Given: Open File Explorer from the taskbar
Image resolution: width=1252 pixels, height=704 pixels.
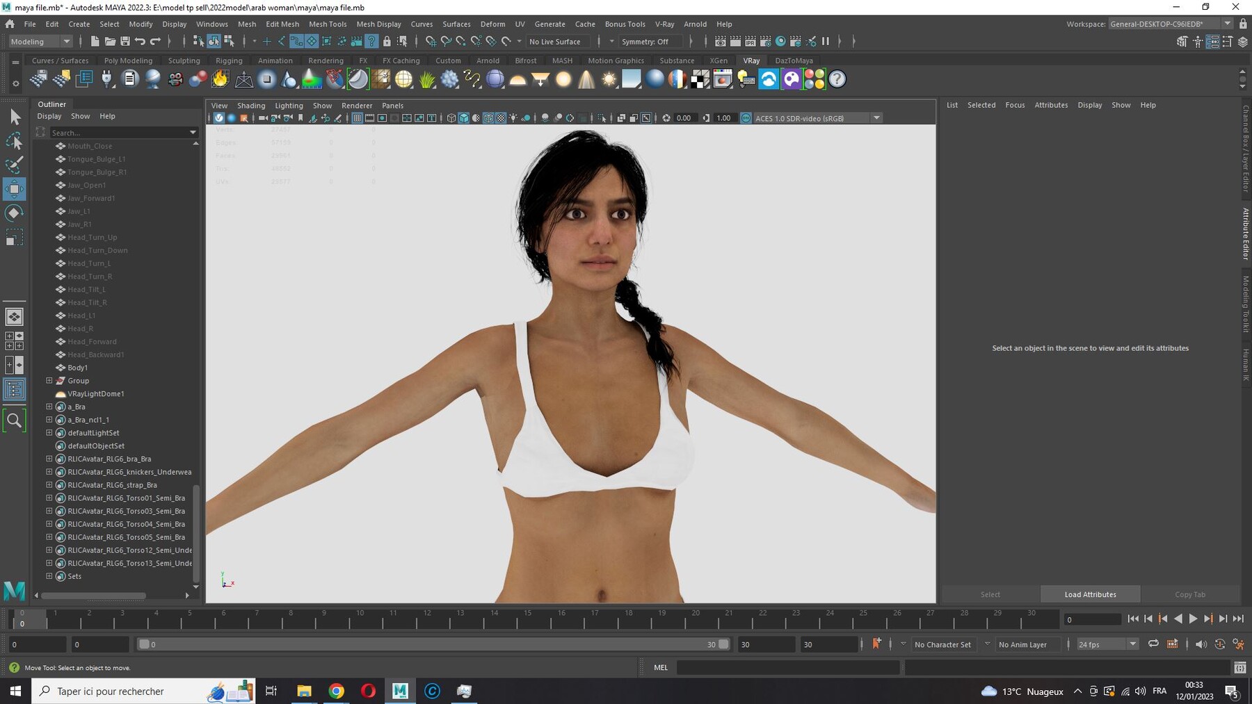Looking at the screenshot, I should pos(304,691).
